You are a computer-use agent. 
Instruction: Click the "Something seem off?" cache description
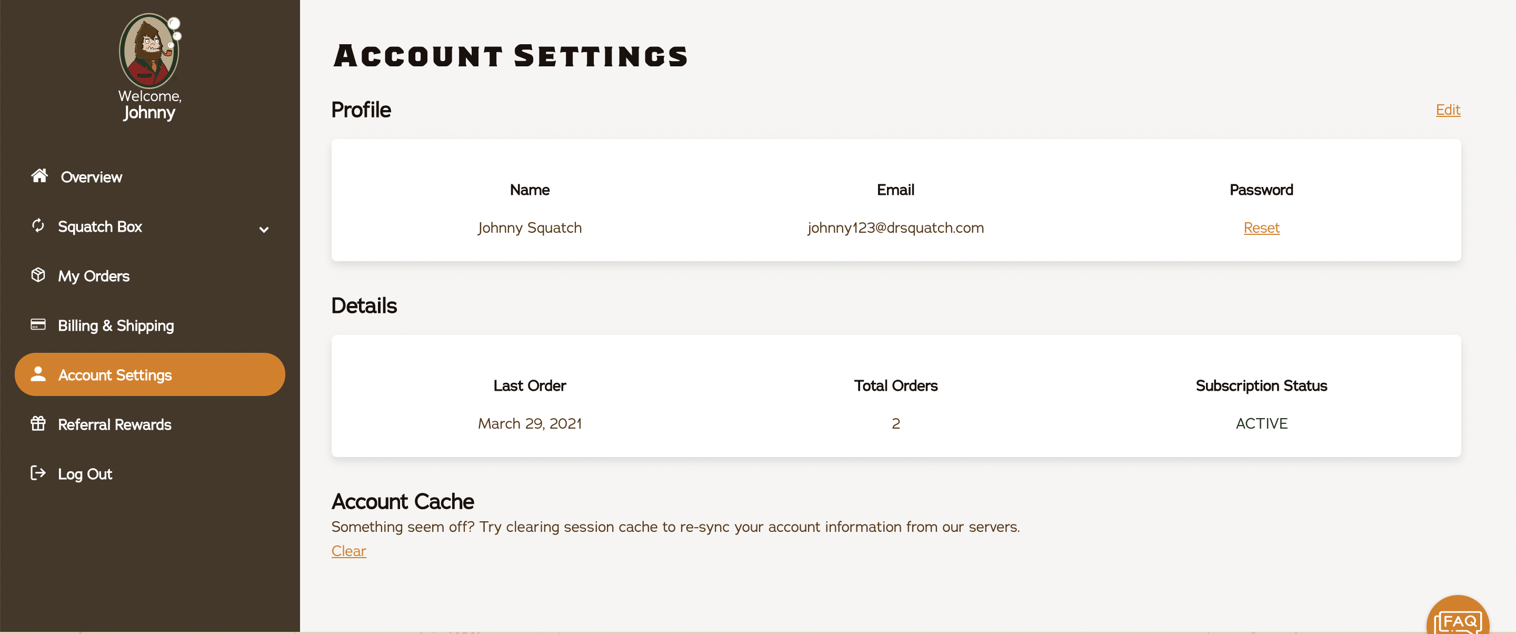[x=675, y=527]
